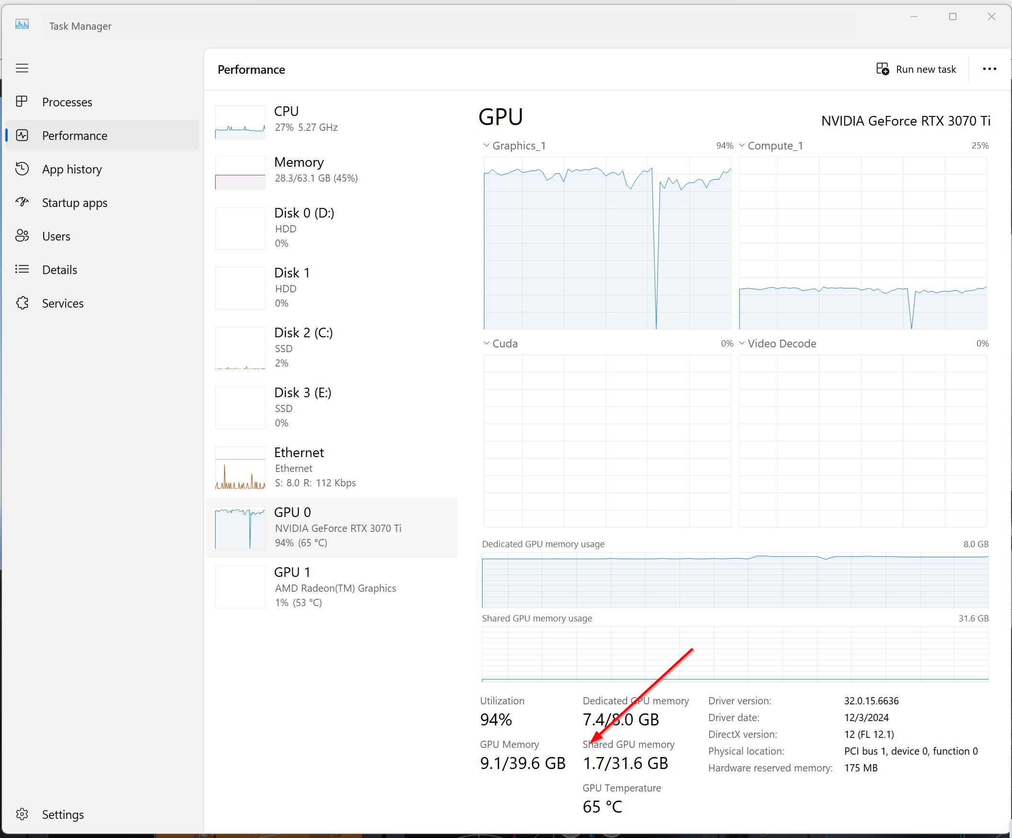Image resolution: width=1012 pixels, height=838 pixels.
Task: Open Startup apps gauge icon
Action: (x=22, y=202)
